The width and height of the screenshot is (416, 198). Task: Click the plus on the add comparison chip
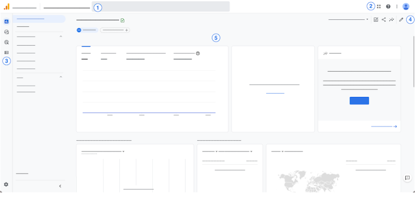(127, 30)
